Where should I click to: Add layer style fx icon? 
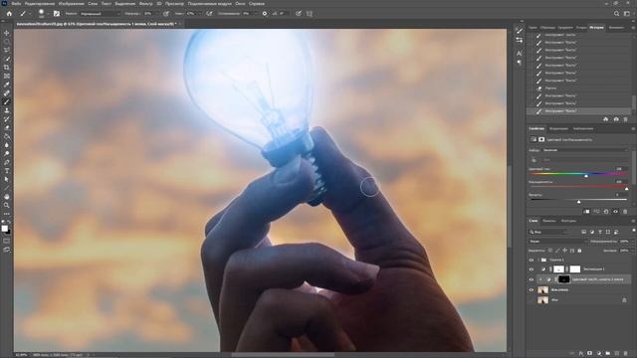[x=581, y=354]
